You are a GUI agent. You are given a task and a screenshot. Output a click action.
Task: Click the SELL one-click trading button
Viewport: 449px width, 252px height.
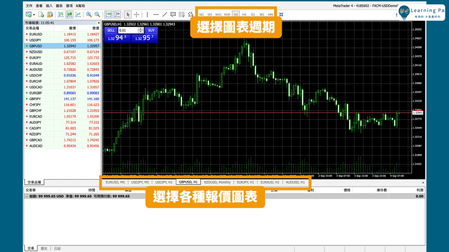click(111, 30)
